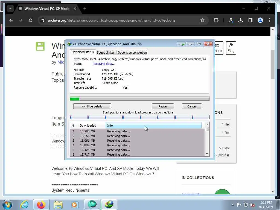This screenshot has height=210, width=280.
Task: Open Windows Explorer folder taskbar icon
Action: tap(58, 205)
